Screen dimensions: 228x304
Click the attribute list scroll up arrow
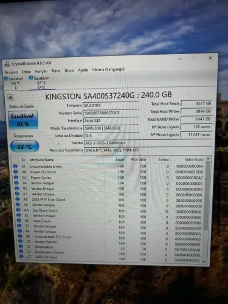pos(208,159)
